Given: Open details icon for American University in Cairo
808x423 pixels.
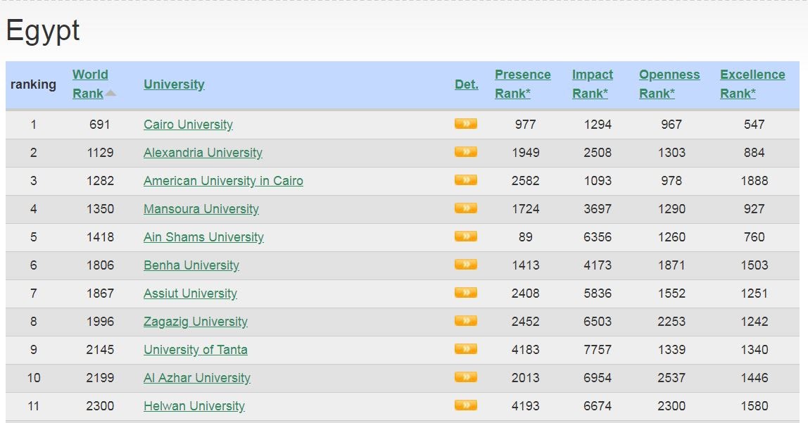Looking at the screenshot, I should [465, 179].
